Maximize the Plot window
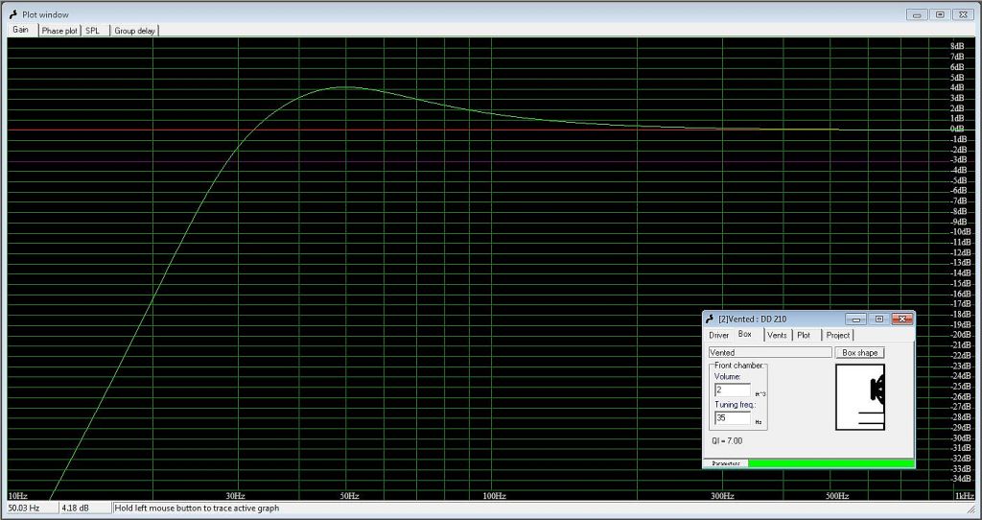This screenshot has height=520, width=982. (940, 14)
